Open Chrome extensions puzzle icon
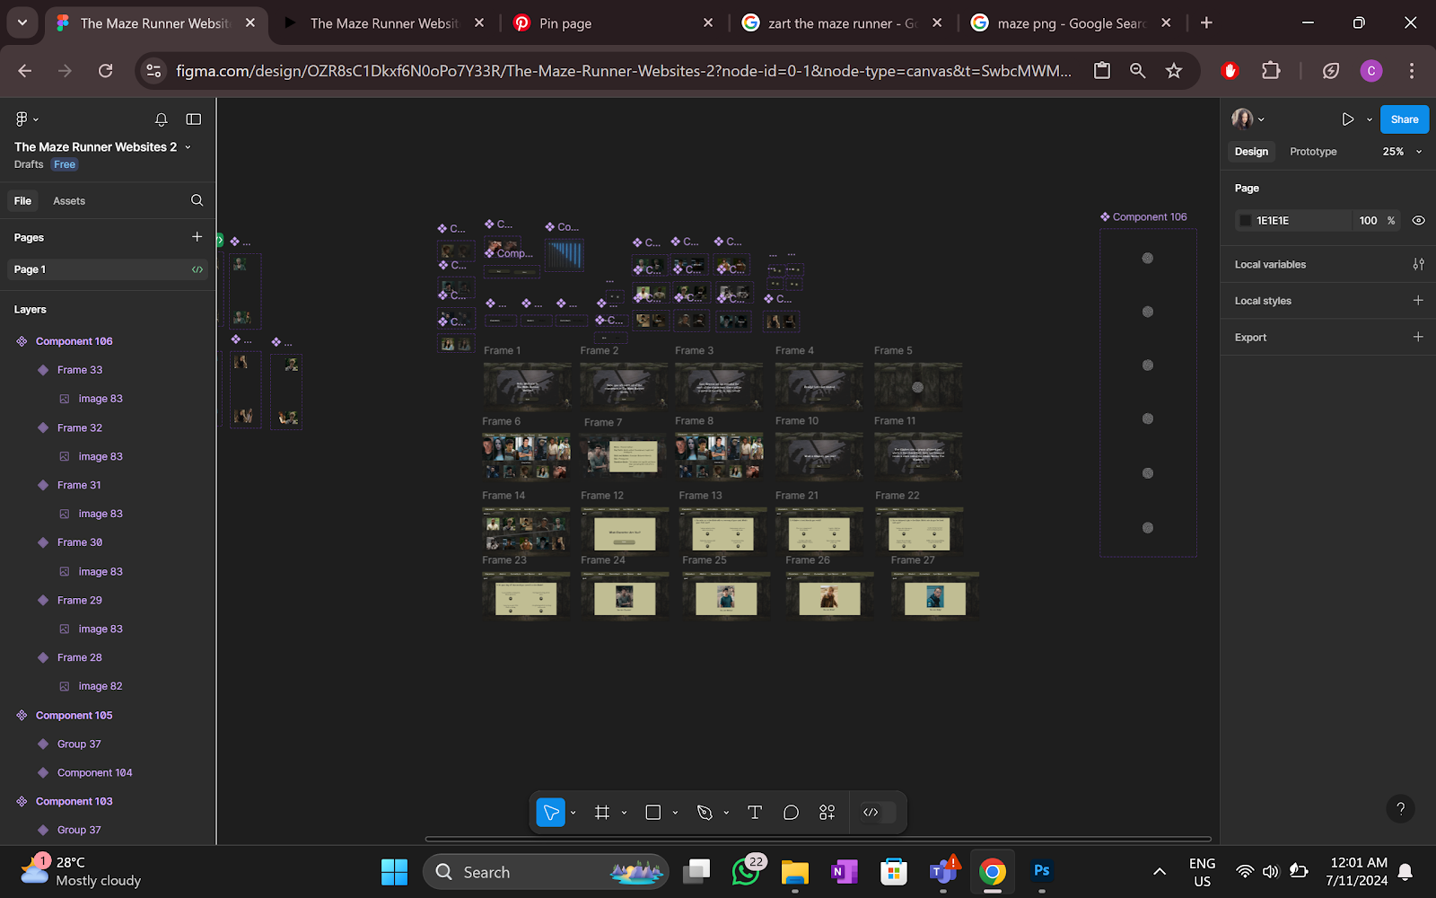The image size is (1436, 898). click(x=1271, y=71)
